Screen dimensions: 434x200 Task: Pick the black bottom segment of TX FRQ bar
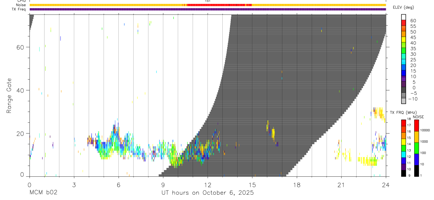click(x=404, y=173)
